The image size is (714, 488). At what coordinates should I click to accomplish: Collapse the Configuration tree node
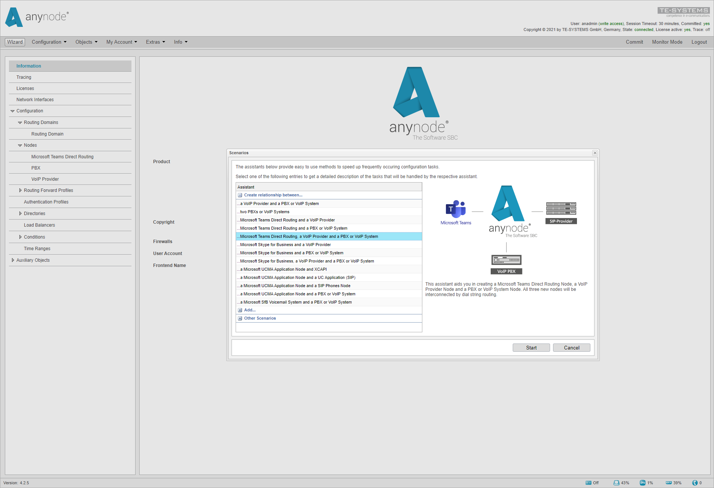[x=12, y=111]
